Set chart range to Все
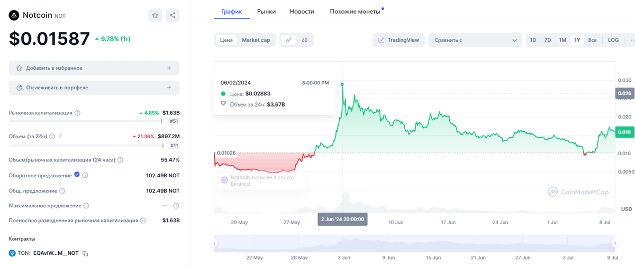Image resolution: width=635 pixels, height=268 pixels. click(x=593, y=40)
